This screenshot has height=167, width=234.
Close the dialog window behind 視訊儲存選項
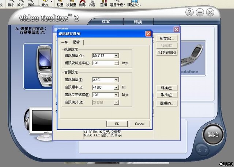coord(176,29)
